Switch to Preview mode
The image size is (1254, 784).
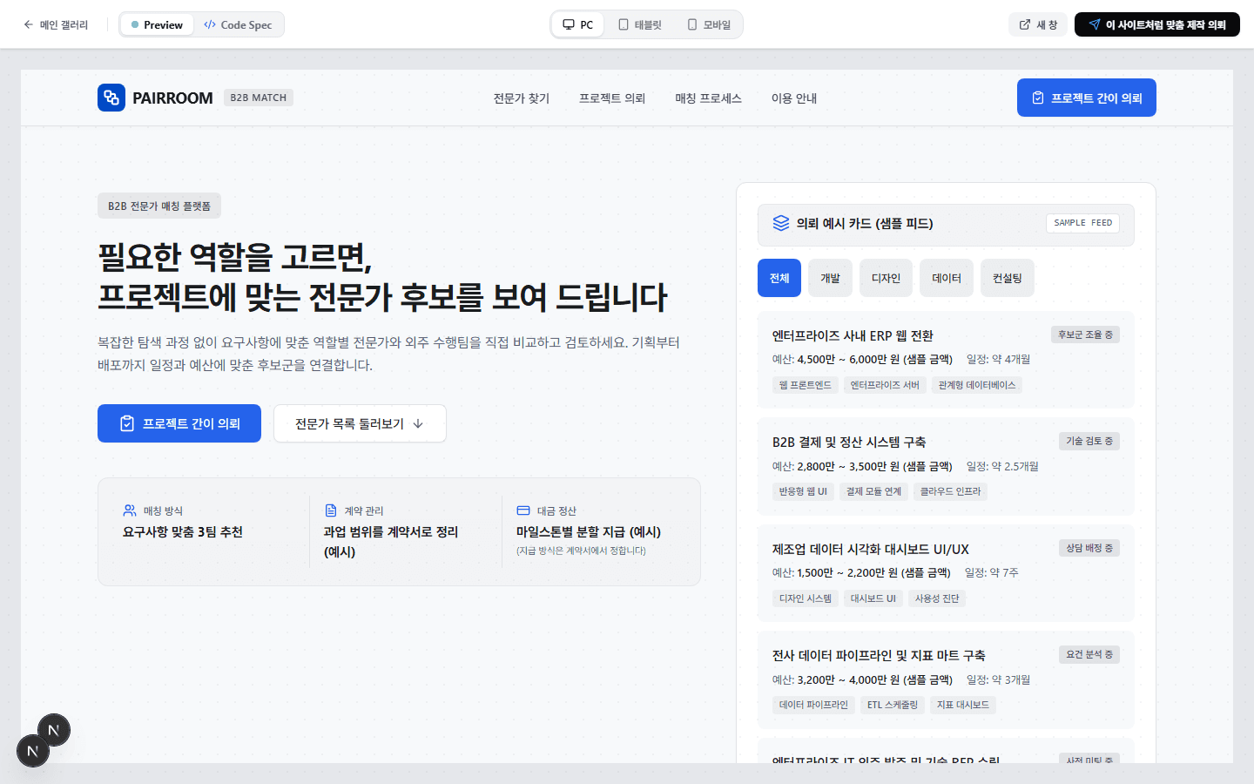(x=157, y=24)
